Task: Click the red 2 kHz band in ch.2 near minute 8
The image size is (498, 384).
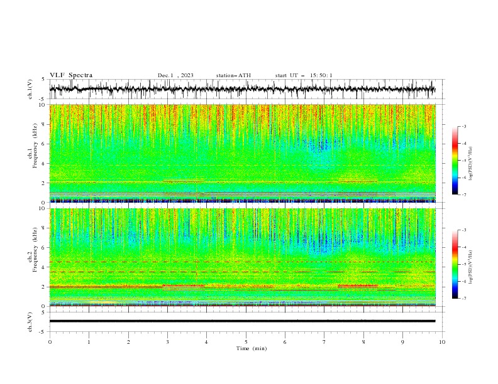Action: point(358,285)
